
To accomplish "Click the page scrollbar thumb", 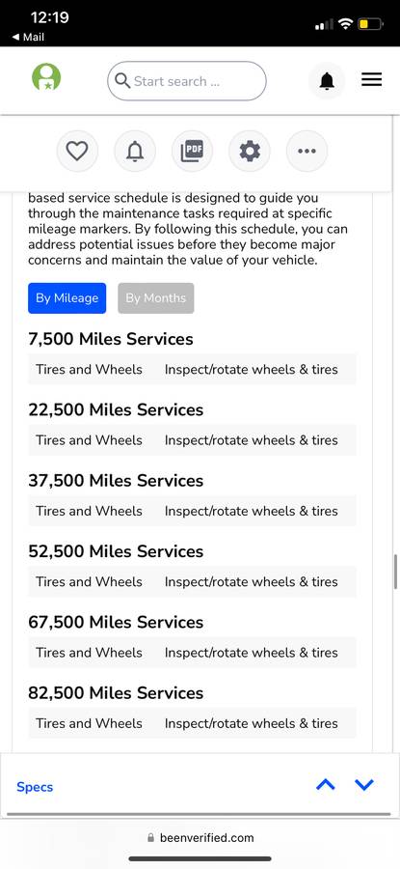I will click(x=395, y=572).
